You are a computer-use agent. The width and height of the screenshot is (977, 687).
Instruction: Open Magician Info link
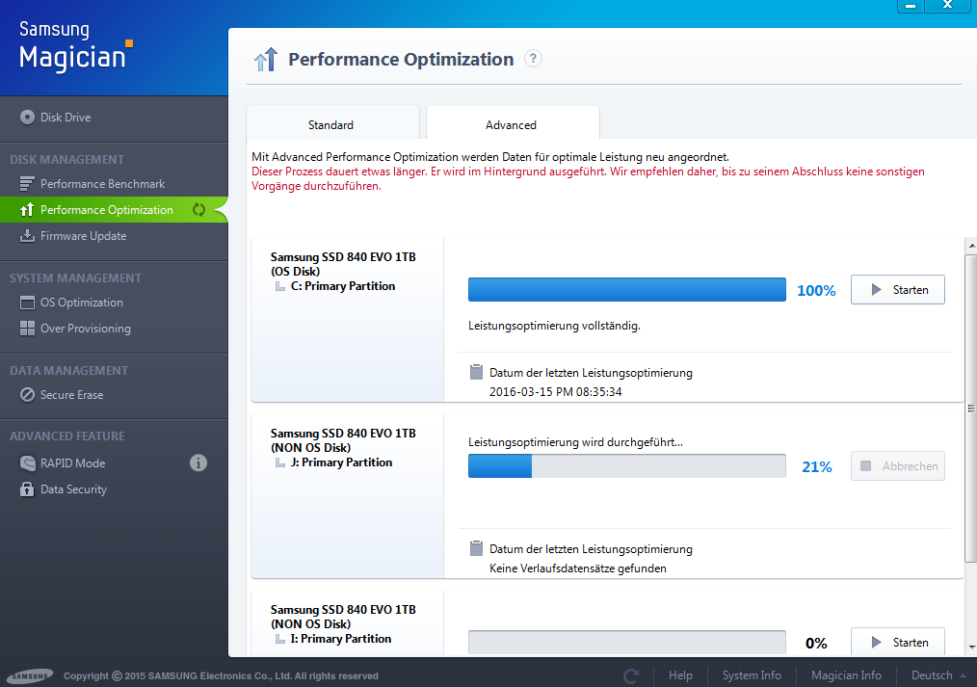tap(846, 675)
